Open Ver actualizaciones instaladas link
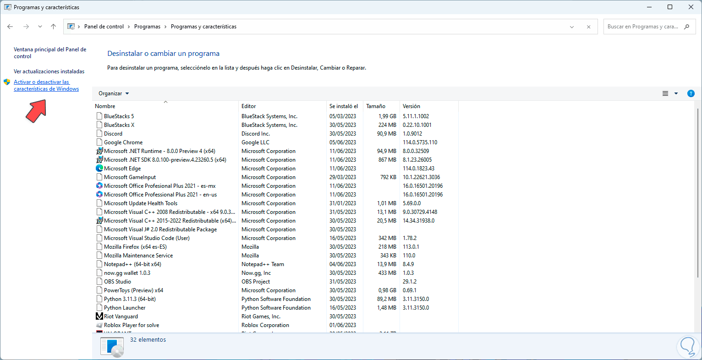The height and width of the screenshot is (360, 702). pyautogui.click(x=49, y=71)
